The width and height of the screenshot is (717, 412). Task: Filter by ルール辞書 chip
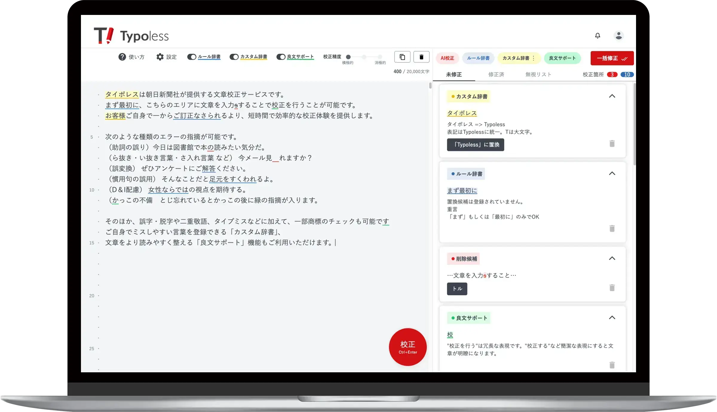pos(478,58)
